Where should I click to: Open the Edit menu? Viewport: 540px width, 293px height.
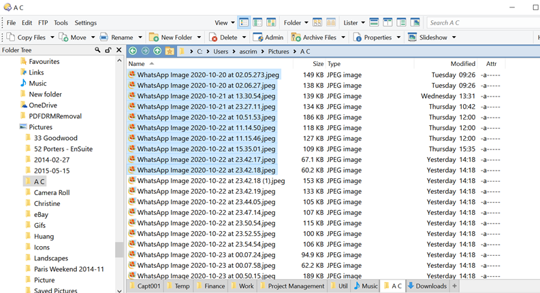(27, 22)
